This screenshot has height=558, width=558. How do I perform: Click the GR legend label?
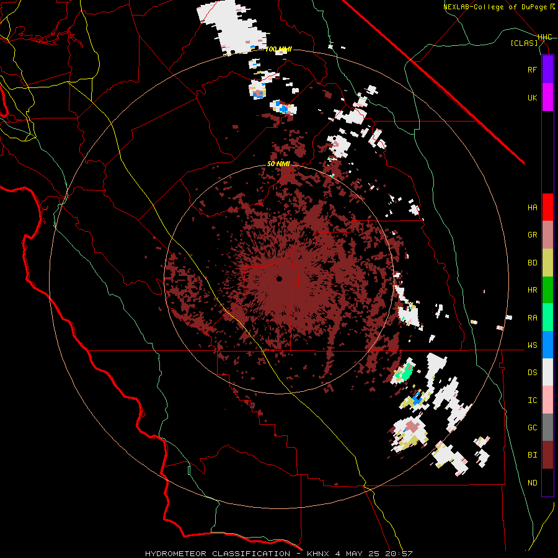(532, 235)
